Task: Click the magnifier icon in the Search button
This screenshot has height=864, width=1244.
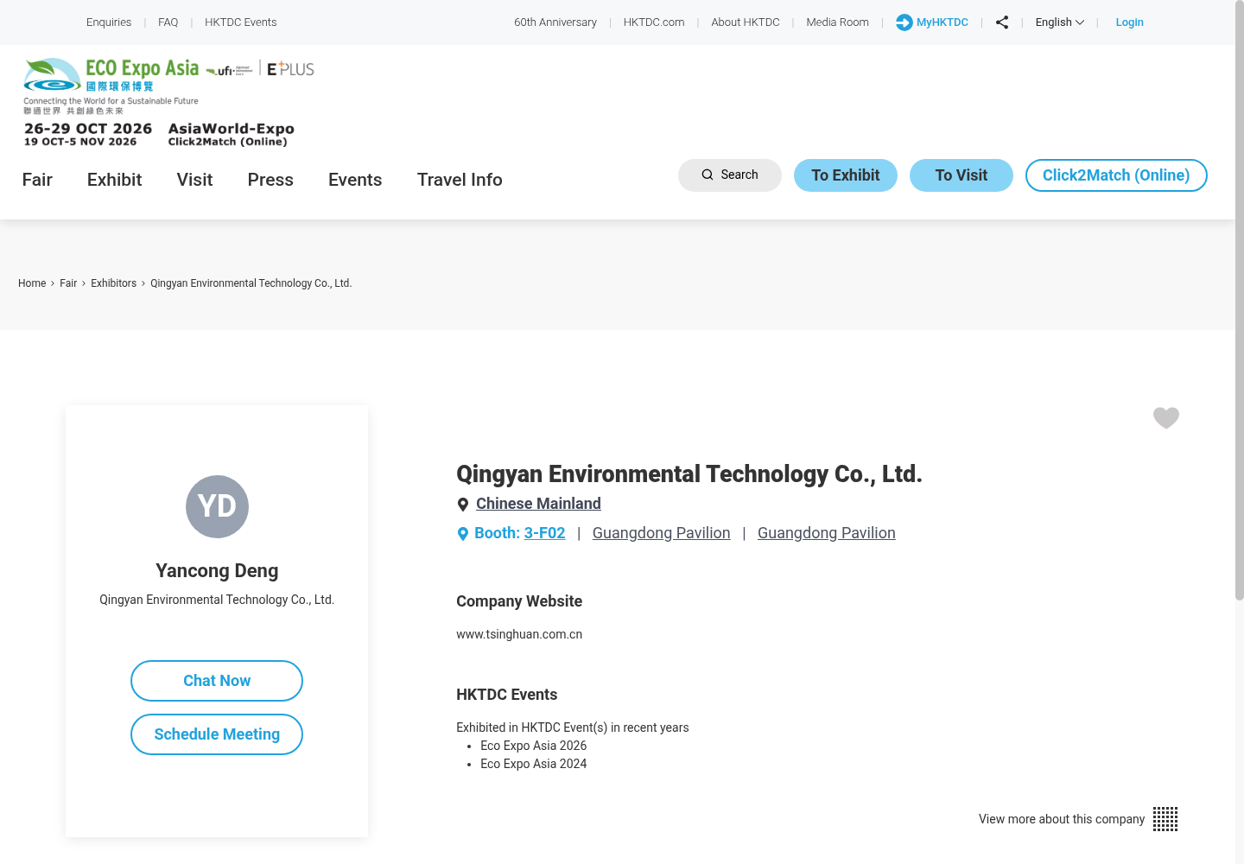Action: pos(708,175)
